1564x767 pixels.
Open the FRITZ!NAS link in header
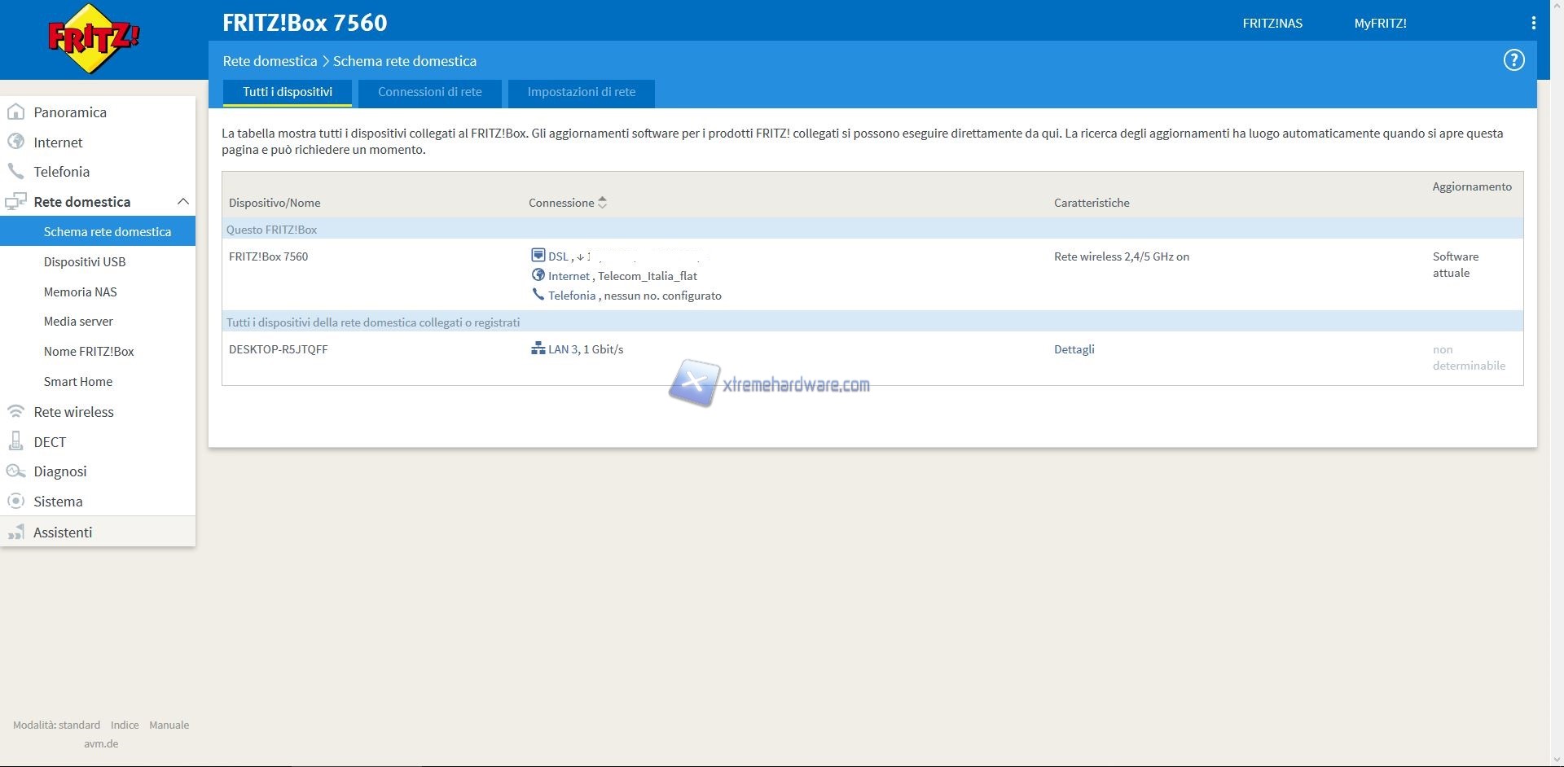pos(1272,24)
